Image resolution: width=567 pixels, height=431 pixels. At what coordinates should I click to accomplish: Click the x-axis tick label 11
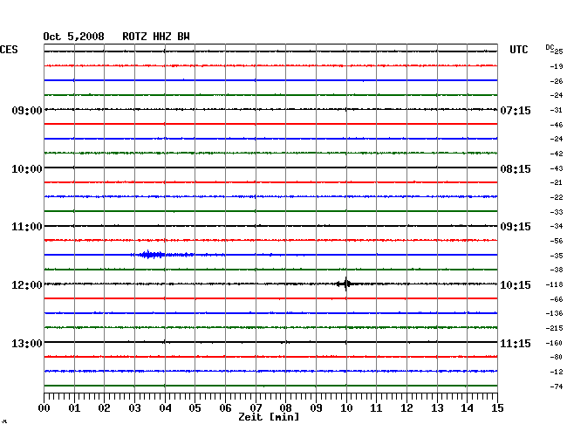pos(376,407)
